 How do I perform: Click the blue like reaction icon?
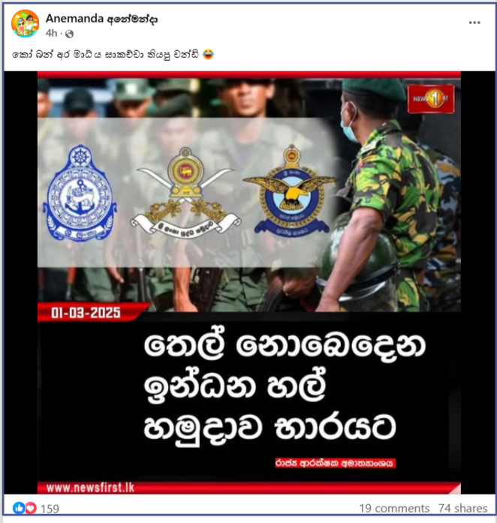point(19,508)
